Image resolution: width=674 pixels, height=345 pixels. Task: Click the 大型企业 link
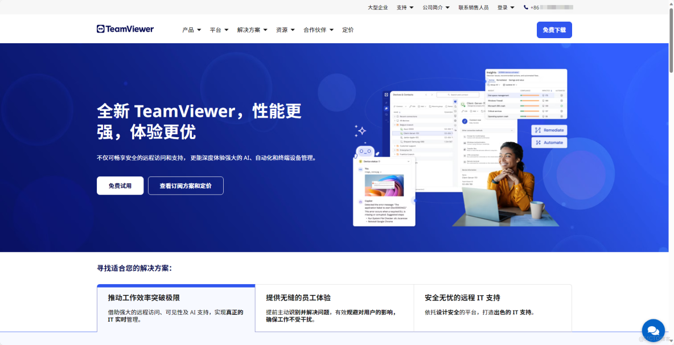click(377, 7)
